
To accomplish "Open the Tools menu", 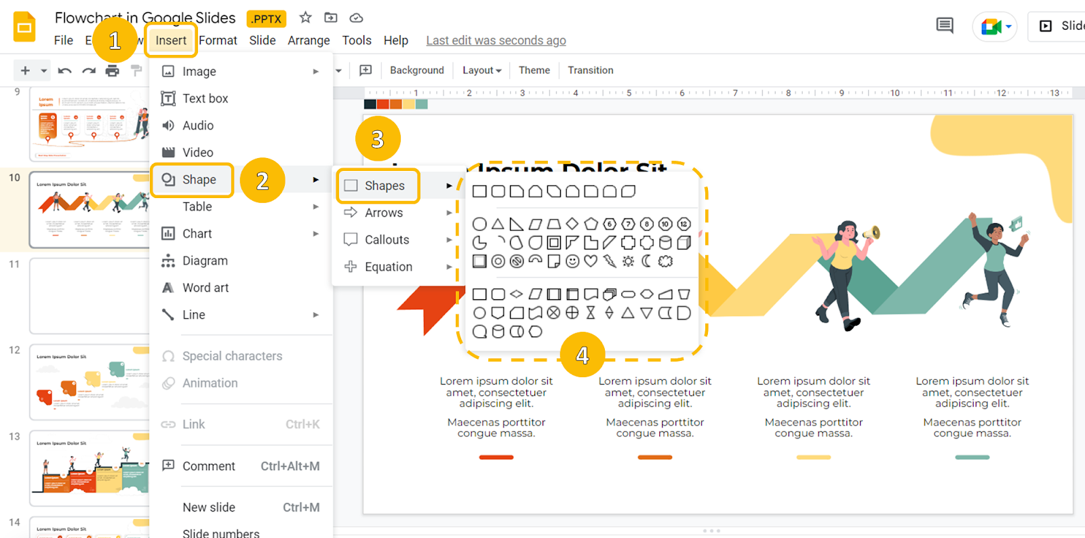I will [357, 40].
